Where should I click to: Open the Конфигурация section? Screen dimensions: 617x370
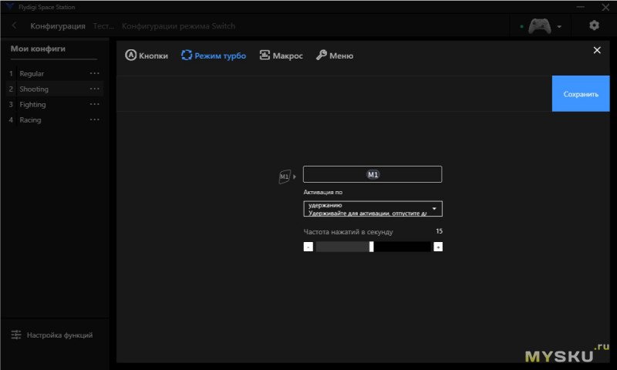tap(58, 26)
